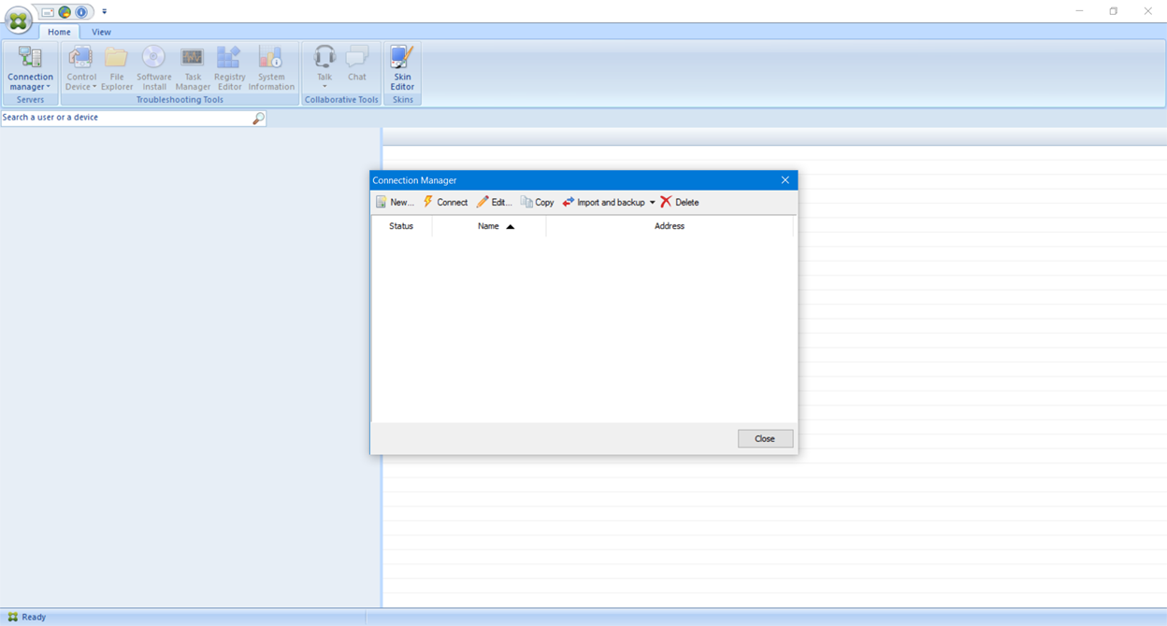Screen dimensions: 1167x626
Task: Click the Ready status bar entry
Action: [x=26, y=617]
